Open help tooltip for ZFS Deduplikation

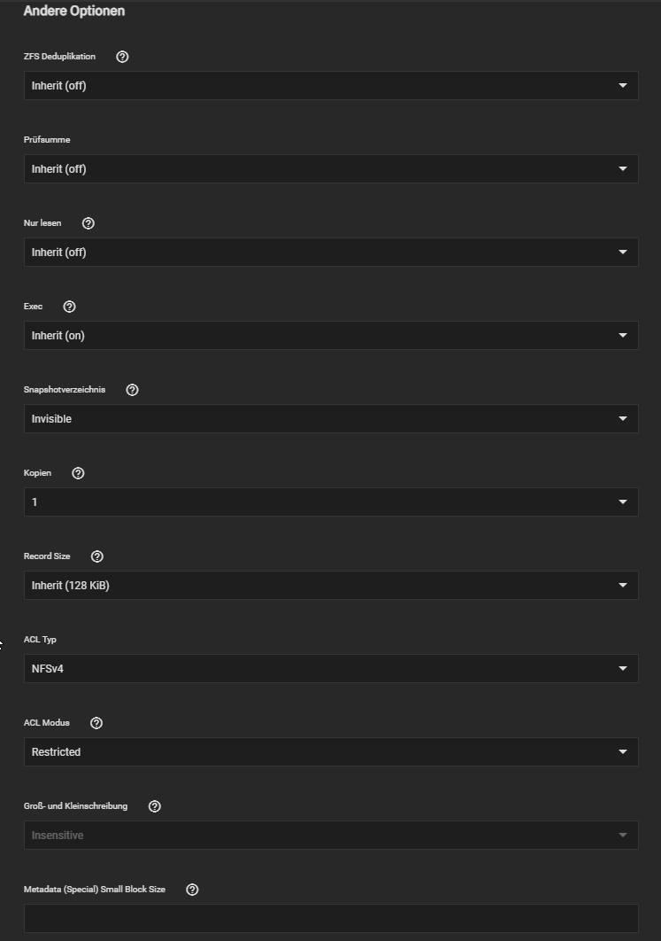tap(122, 57)
